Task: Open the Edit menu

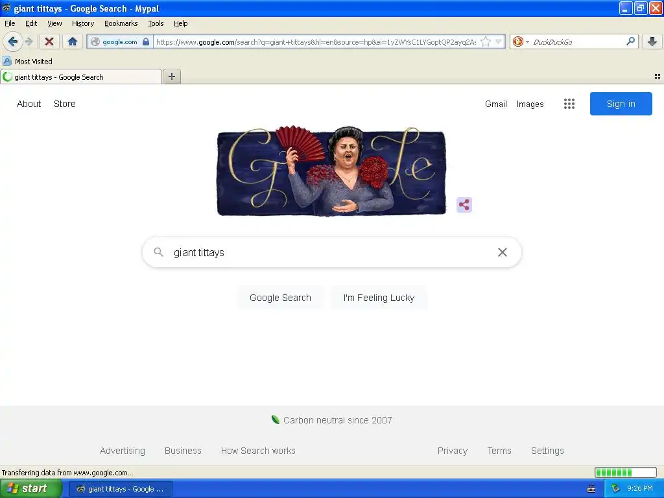Action: click(31, 23)
